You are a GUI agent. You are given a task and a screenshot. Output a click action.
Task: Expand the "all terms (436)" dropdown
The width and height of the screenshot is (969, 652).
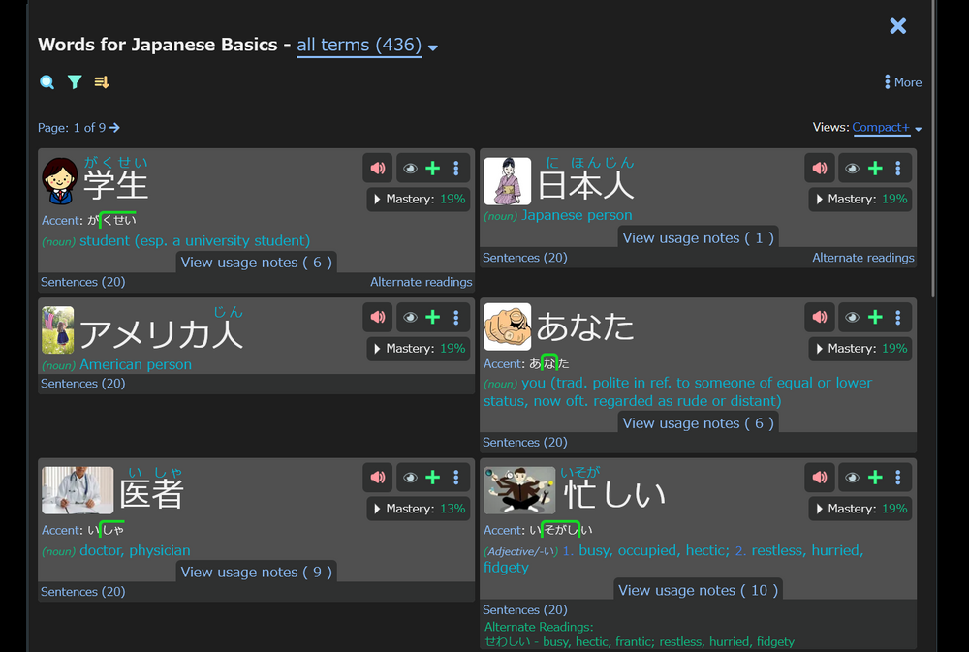(359, 45)
